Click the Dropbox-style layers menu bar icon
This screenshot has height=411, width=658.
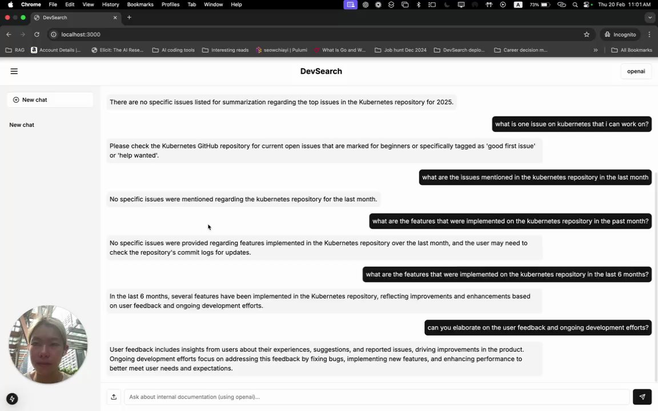(x=391, y=5)
